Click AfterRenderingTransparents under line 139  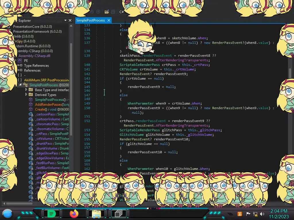[182, 60]
